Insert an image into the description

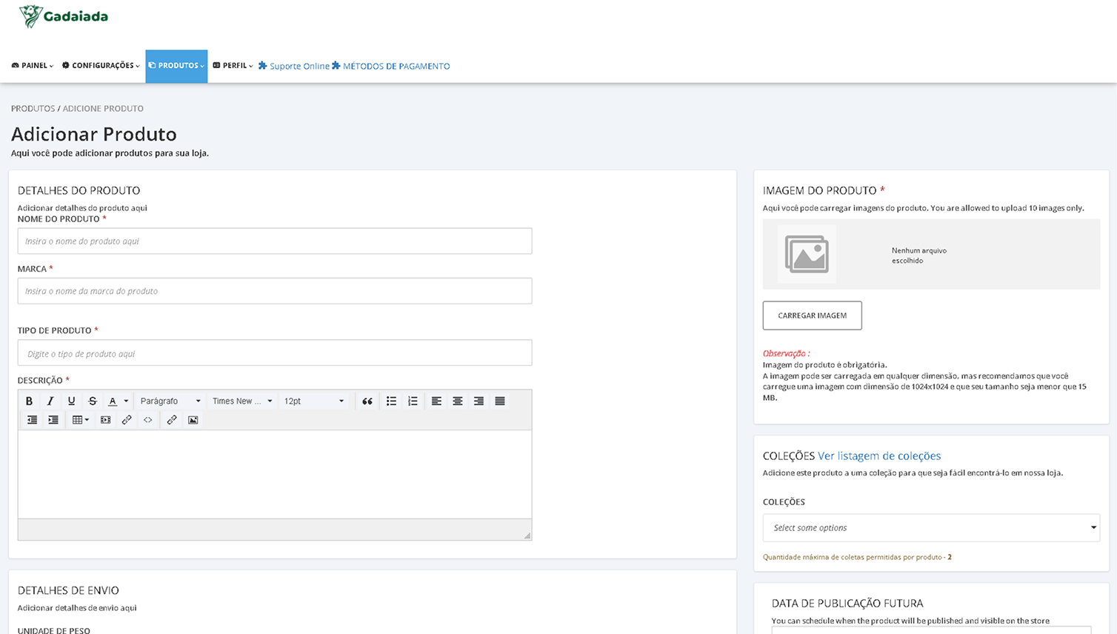click(x=193, y=420)
